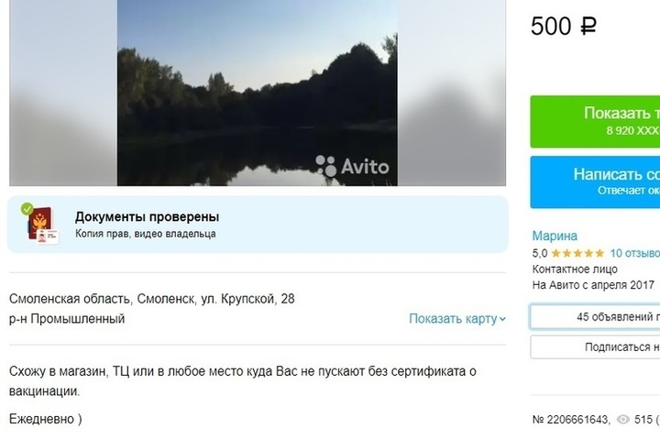Click the Avito logo watermark on the photo
Screen dimensions: 660x440
tap(352, 166)
